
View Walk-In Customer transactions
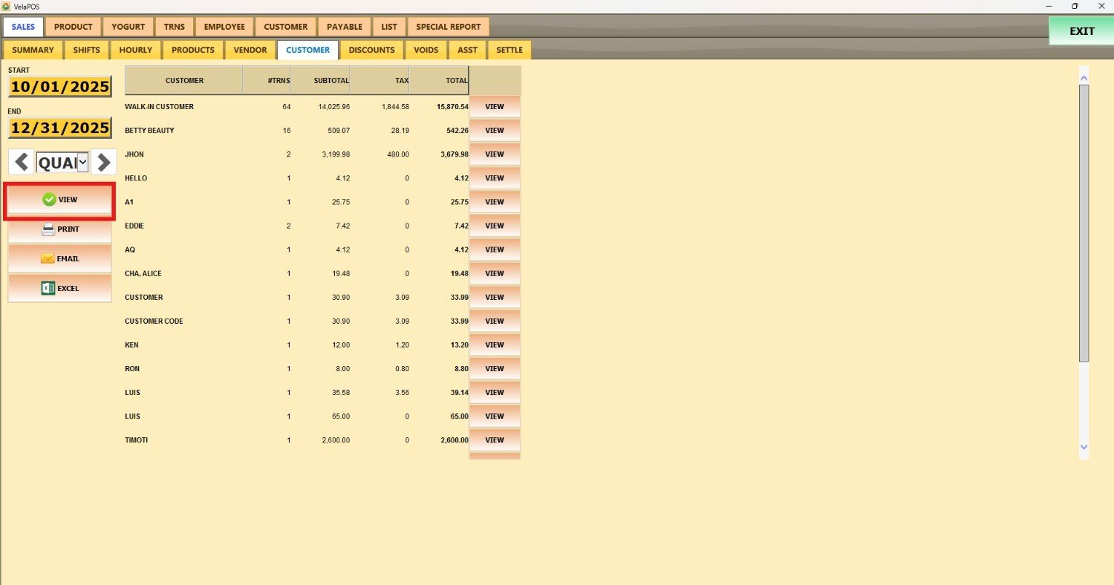click(494, 107)
